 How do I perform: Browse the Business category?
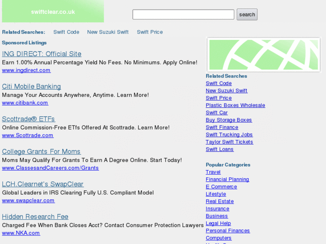217,216
